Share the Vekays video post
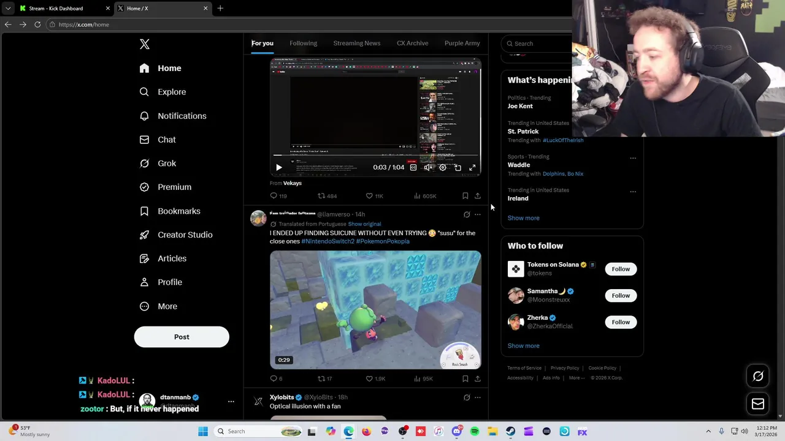Screen dimensions: 785x441 [478, 196]
